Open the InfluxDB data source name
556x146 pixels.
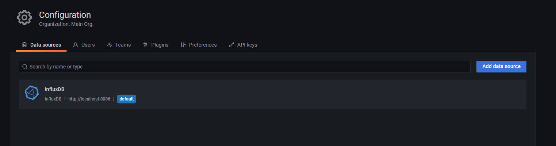coord(54,89)
